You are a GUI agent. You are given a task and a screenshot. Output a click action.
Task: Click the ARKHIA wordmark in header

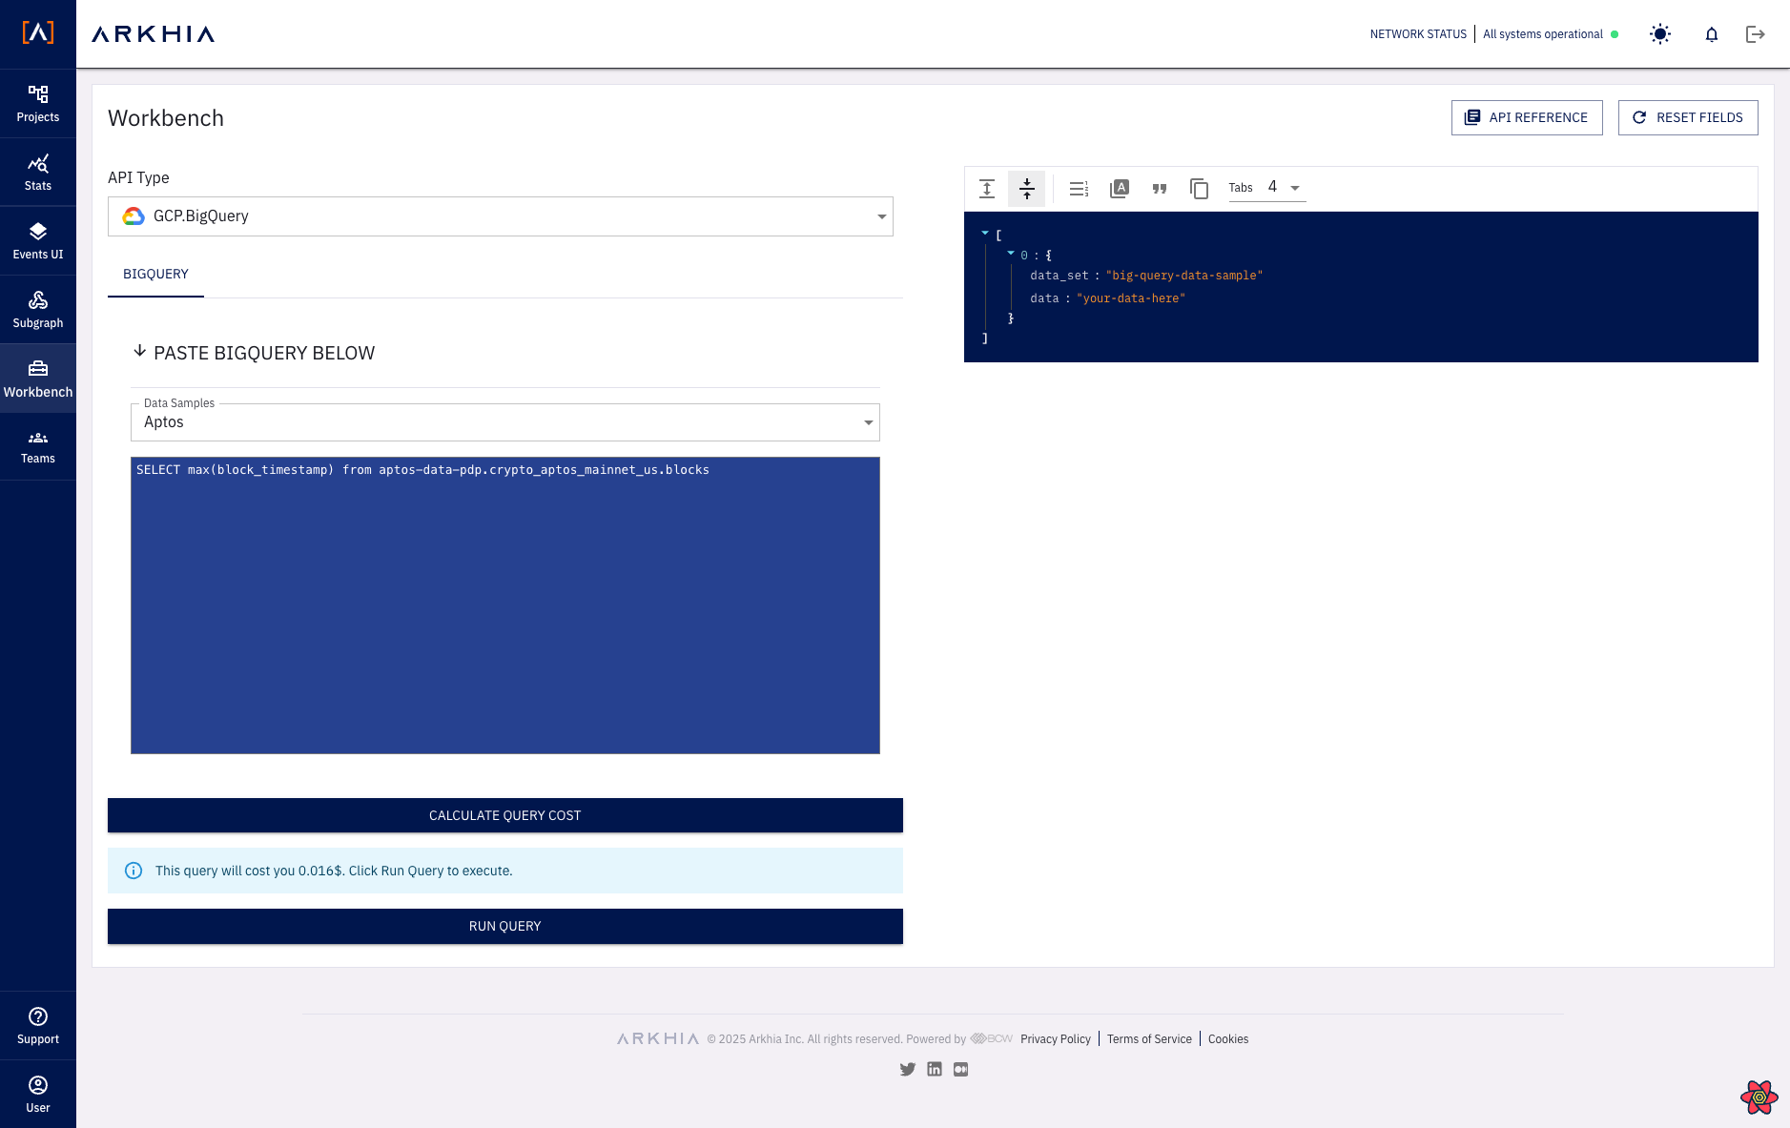point(154,34)
